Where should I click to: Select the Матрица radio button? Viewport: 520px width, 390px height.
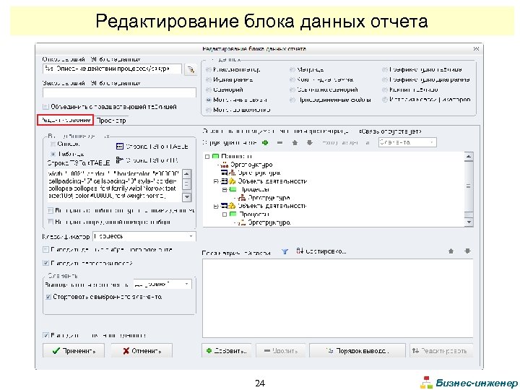tap(292, 69)
